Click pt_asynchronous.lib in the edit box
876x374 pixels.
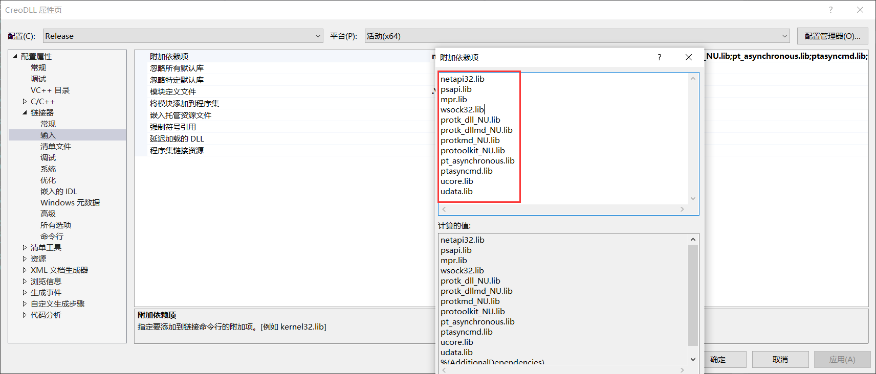click(x=477, y=160)
